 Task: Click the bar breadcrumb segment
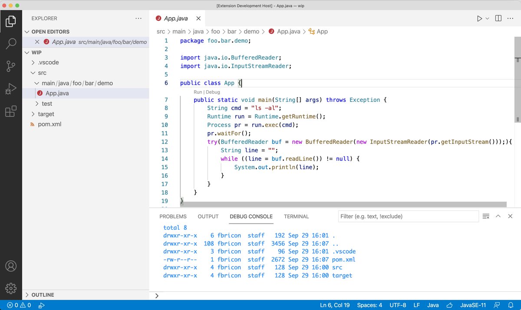232,32
